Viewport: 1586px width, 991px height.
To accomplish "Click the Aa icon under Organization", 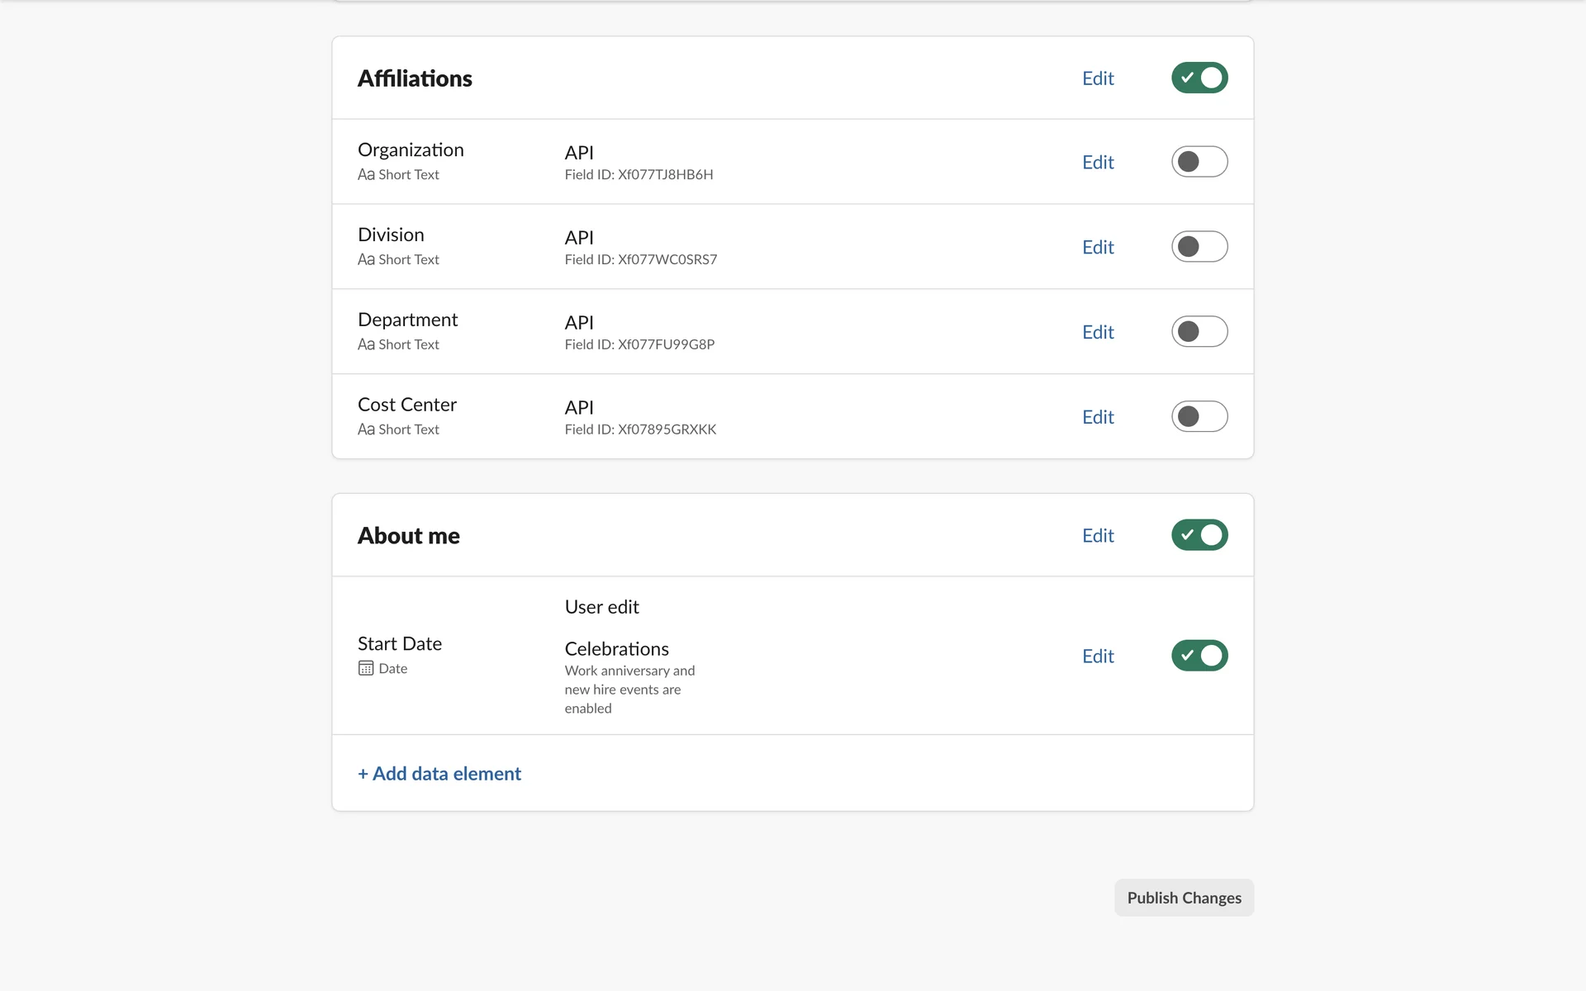I will [x=366, y=175].
